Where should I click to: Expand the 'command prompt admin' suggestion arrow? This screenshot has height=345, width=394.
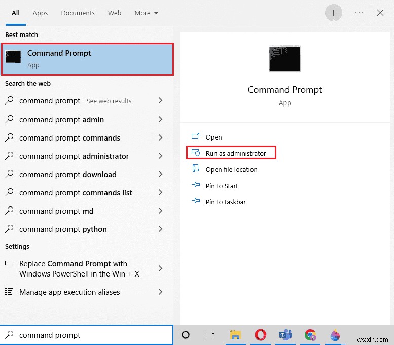click(x=160, y=120)
